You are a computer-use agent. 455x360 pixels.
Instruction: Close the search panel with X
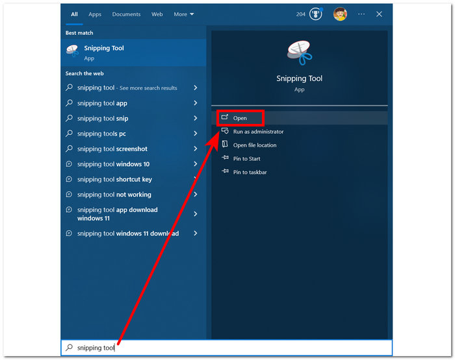click(x=379, y=14)
